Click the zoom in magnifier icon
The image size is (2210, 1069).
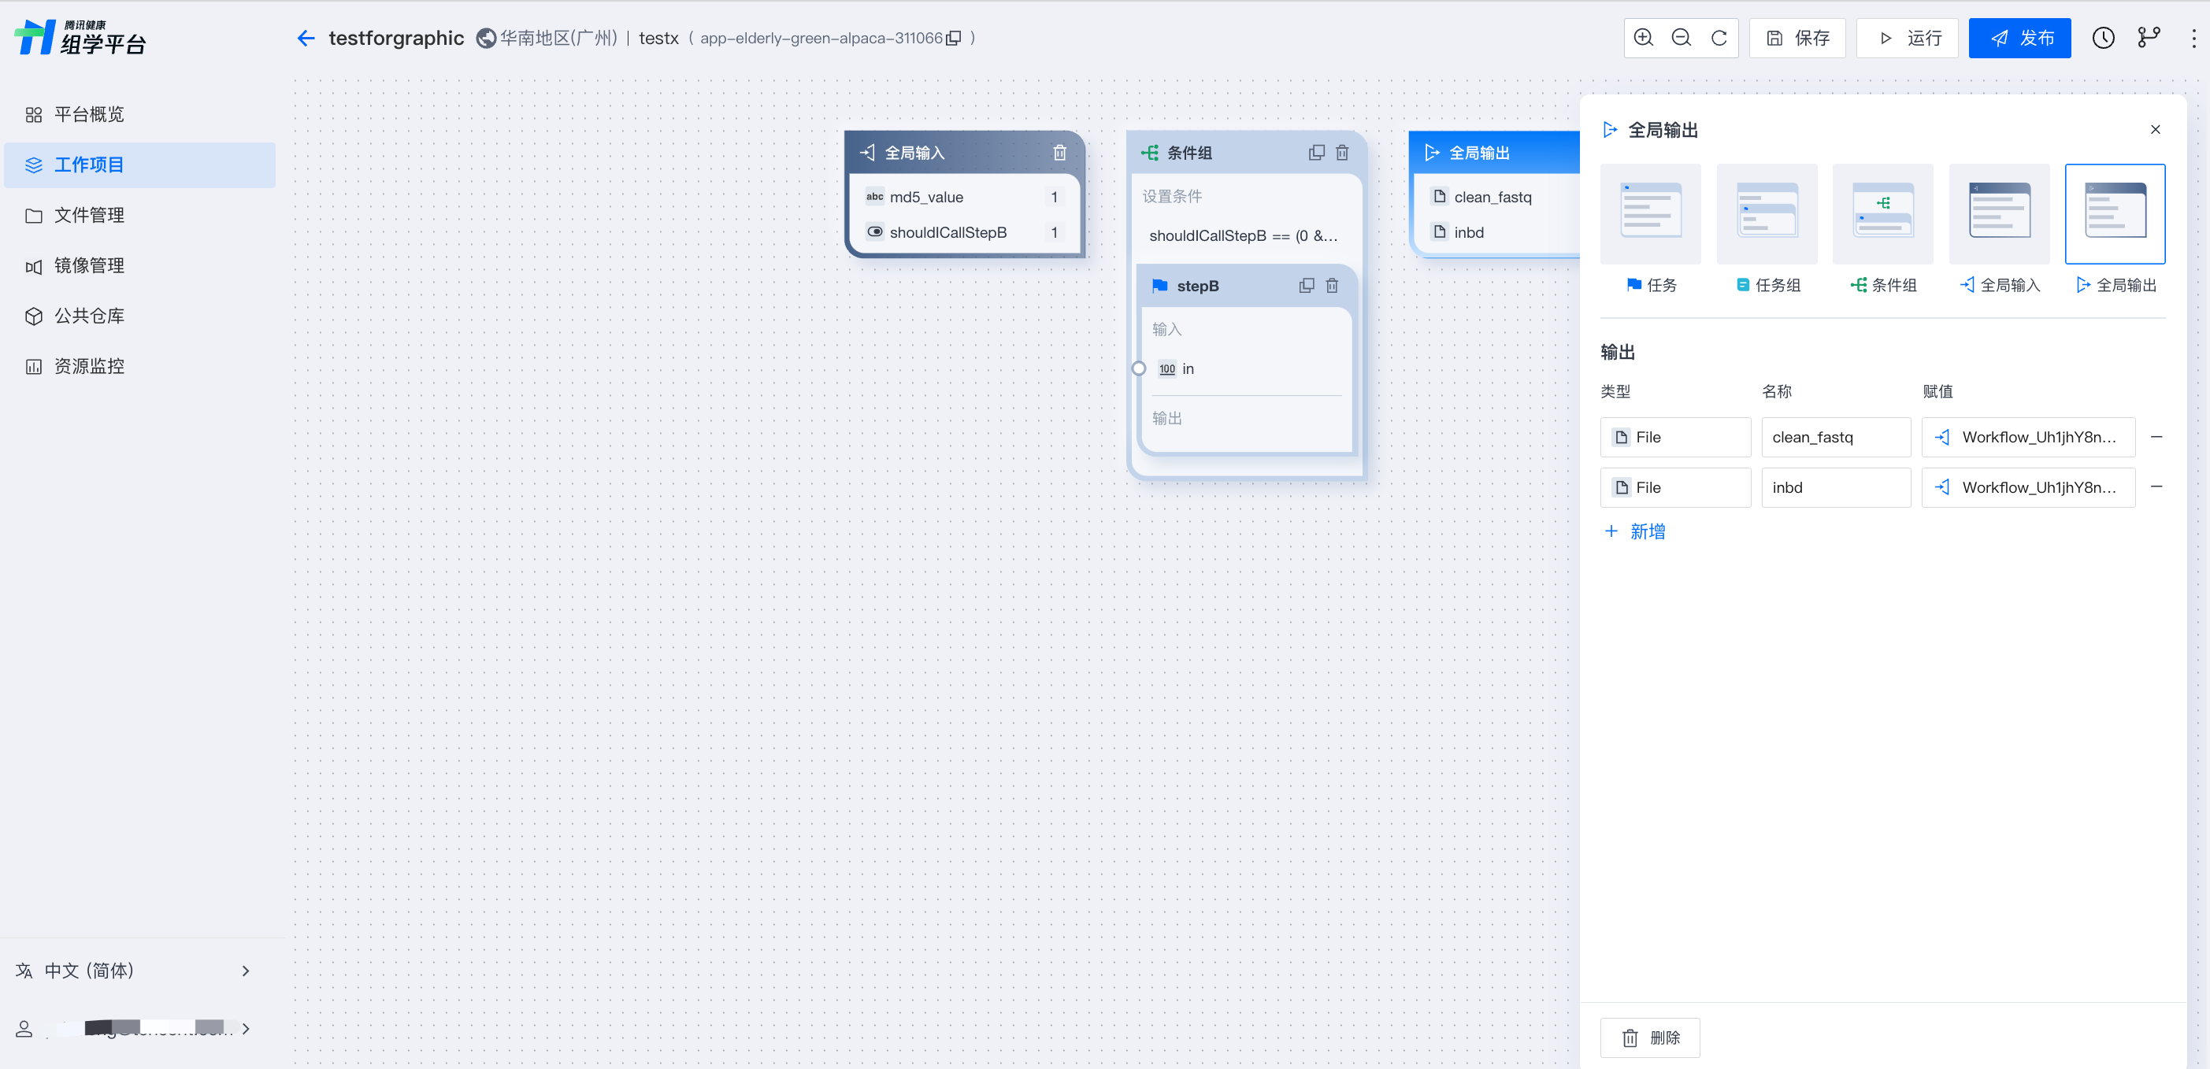(x=1643, y=38)
